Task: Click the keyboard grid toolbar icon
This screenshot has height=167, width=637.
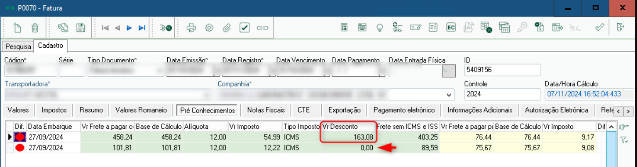Action: pos(362,27)
